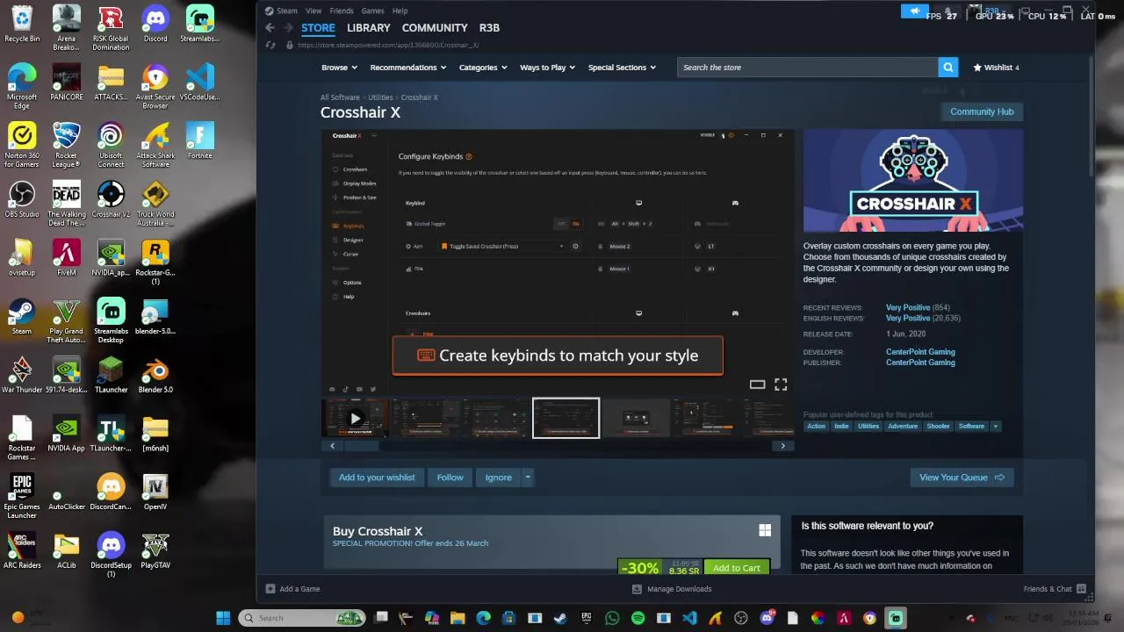Click Add to your wishlist button
This screenshot has height=632, width=1124.
coord(377,478)
